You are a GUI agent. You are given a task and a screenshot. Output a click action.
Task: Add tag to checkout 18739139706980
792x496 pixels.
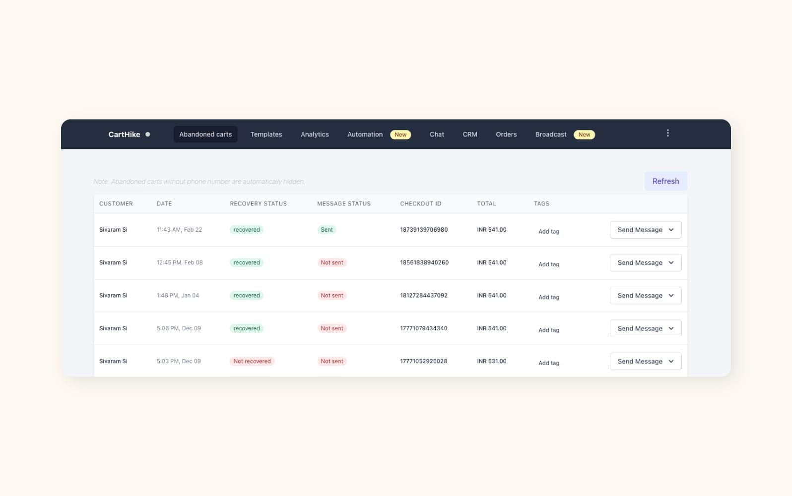(549, 232)
